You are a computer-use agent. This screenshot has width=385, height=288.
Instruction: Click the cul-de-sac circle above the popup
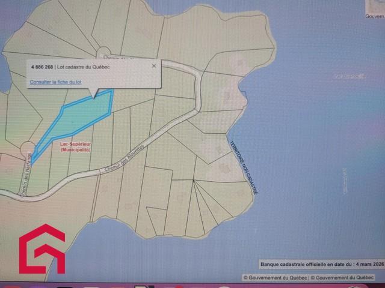103,53
